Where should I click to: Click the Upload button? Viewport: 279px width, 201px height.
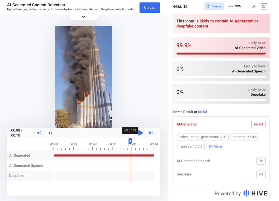tap(150, 8)
